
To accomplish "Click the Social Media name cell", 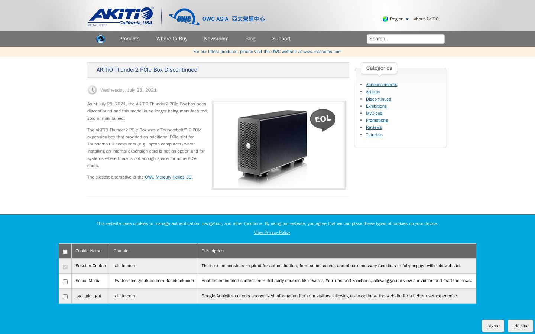I will pos(91,281).
